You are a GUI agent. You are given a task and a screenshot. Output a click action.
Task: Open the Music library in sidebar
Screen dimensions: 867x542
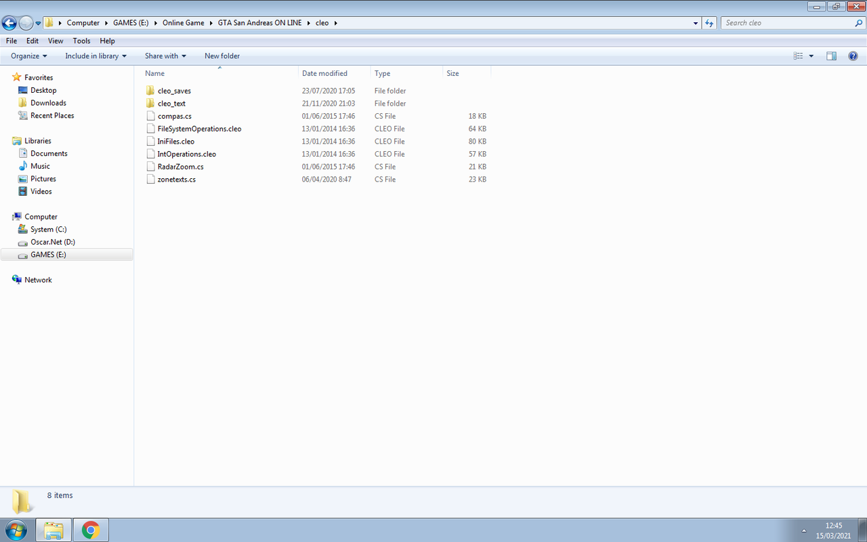pyautogui.click(x=40, y=166)
